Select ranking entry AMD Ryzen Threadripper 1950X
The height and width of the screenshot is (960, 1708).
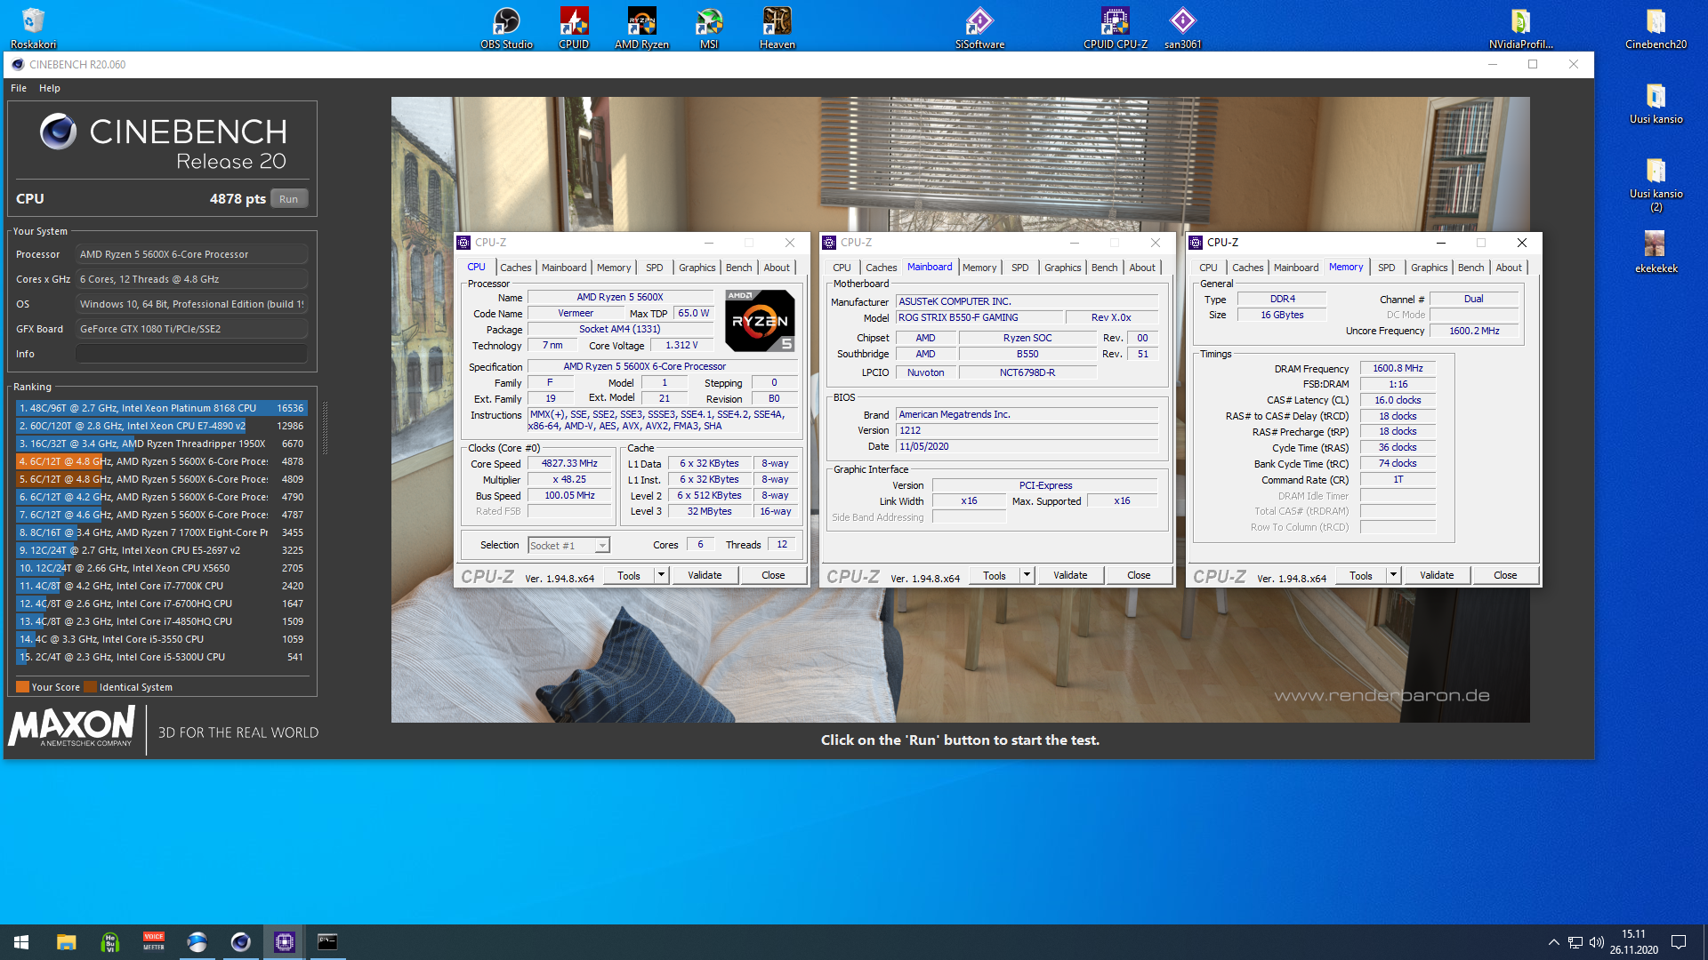coord(161,444)
